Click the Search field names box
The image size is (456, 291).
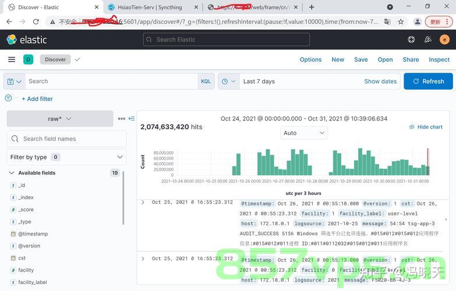[66, 139]
